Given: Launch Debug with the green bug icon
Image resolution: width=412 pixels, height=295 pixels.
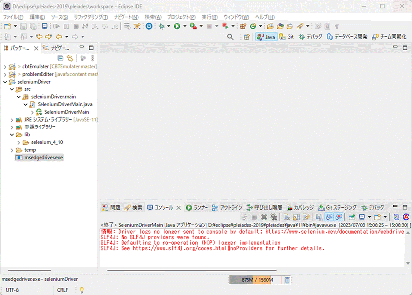Looking at the screenshot, I should (x=162, y=26).
